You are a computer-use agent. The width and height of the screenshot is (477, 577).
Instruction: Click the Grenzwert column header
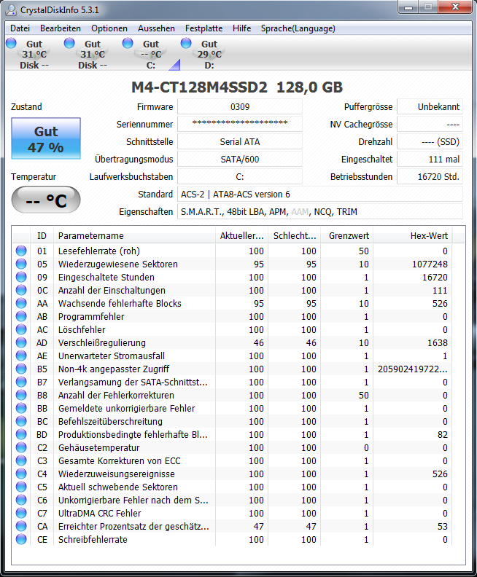click(347, 235)
